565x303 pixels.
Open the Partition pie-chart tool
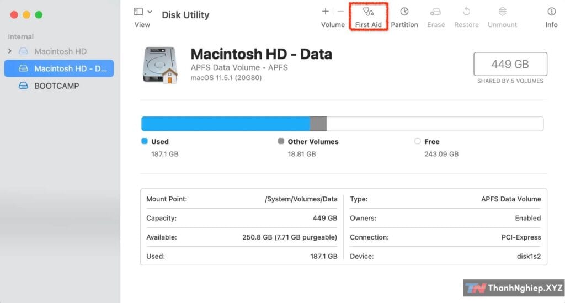(404, 12)
